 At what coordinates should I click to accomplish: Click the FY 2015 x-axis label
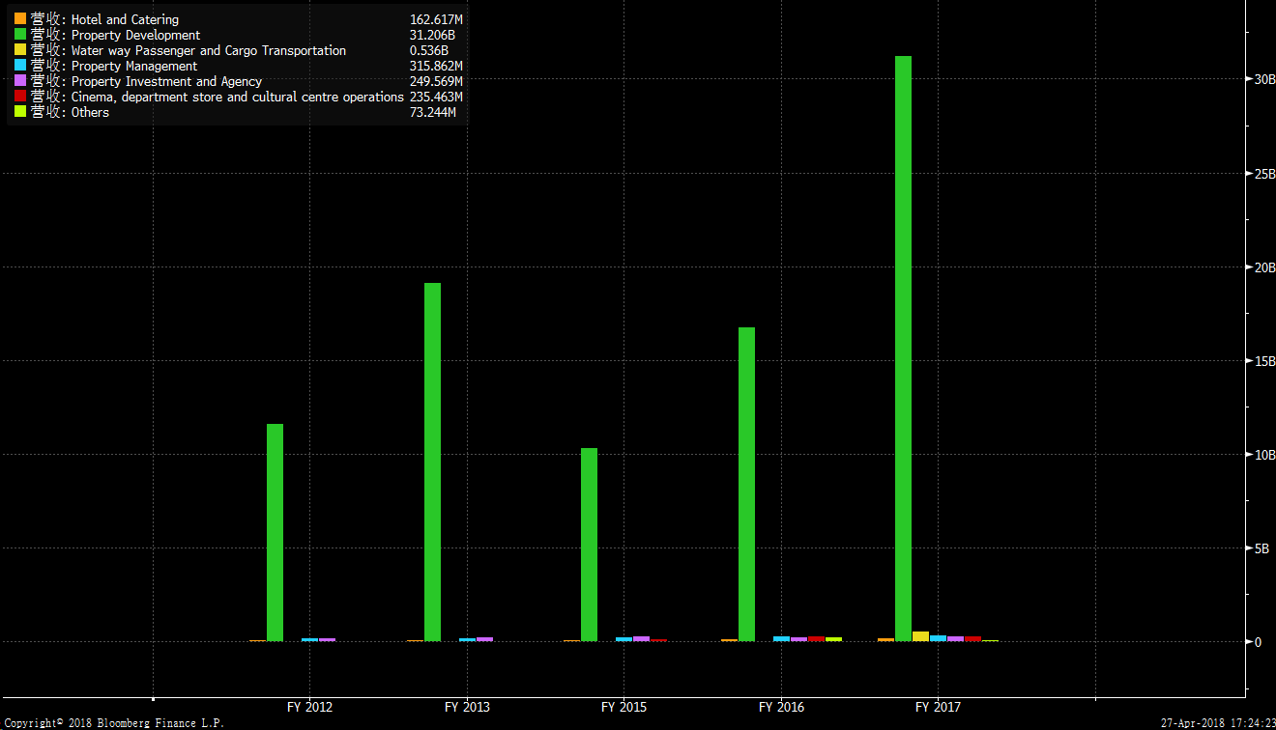click(624, 707)
